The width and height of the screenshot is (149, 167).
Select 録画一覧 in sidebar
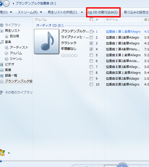[11, 75]
